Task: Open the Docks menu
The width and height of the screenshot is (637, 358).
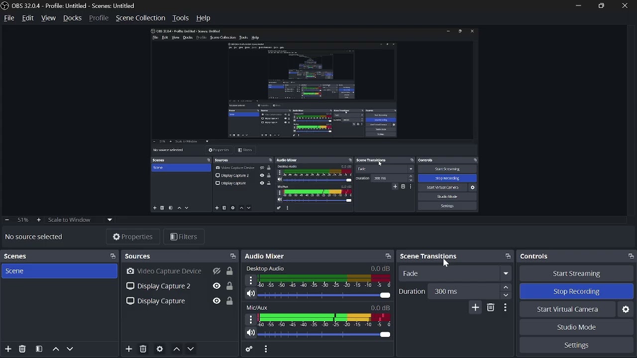Action: pyautogui.click(x=73, y=18)
